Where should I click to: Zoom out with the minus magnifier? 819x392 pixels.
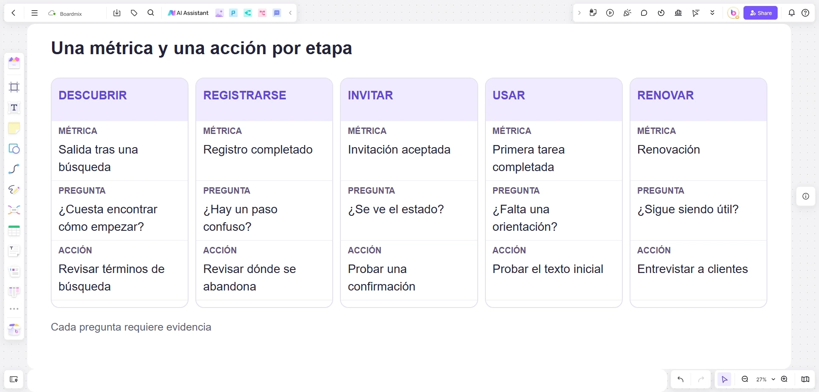[745, 379]
